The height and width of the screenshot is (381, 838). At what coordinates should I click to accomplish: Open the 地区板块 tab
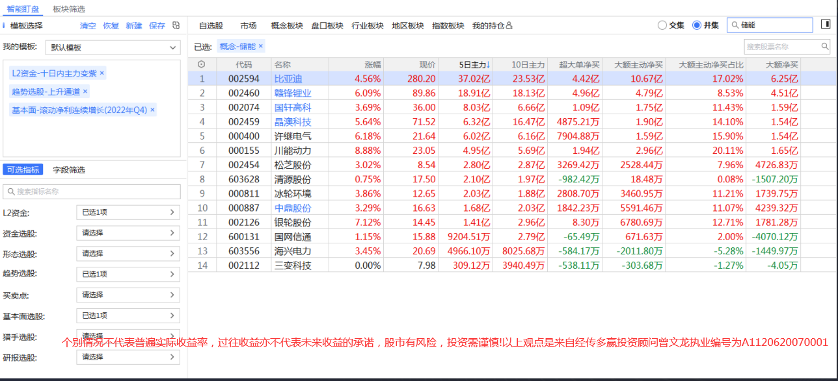408,25
